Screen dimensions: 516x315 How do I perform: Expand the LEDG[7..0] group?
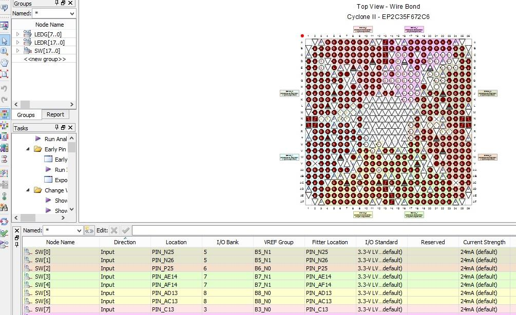coord(18,34)
